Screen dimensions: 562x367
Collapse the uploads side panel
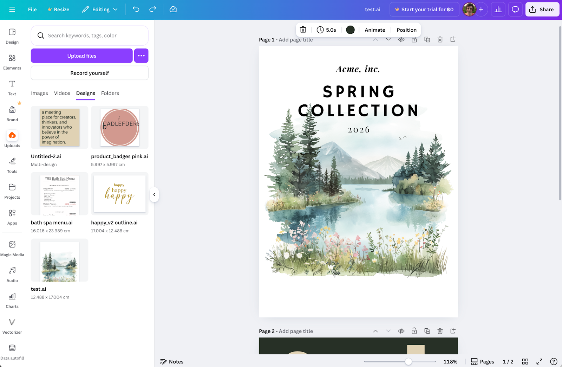coord(154,195)
